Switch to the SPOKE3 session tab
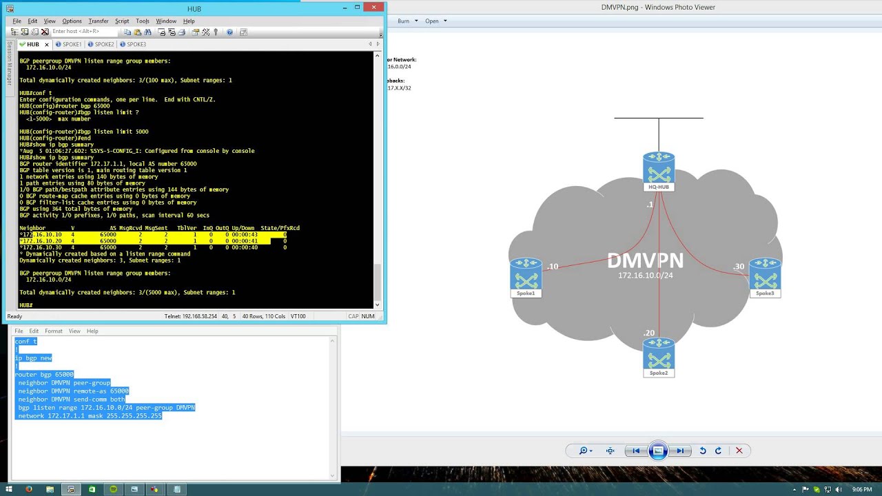Viewport: 882px width, 496px height. [x=133, y=44]
